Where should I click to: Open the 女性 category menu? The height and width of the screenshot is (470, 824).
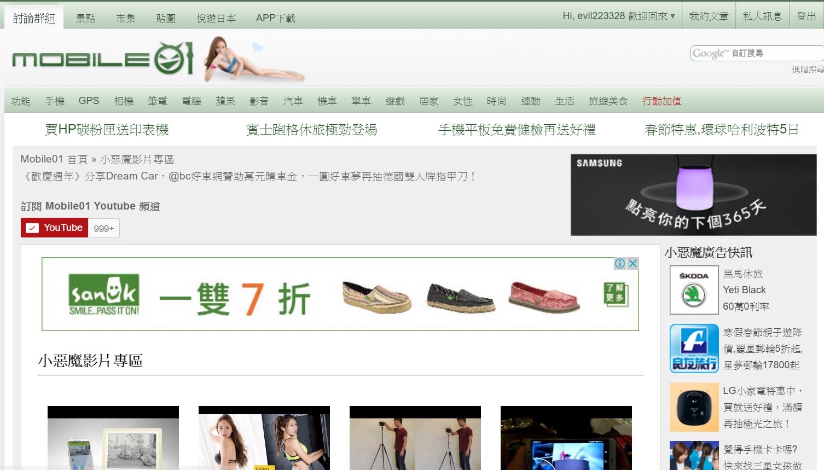click(x=463, y=101)
